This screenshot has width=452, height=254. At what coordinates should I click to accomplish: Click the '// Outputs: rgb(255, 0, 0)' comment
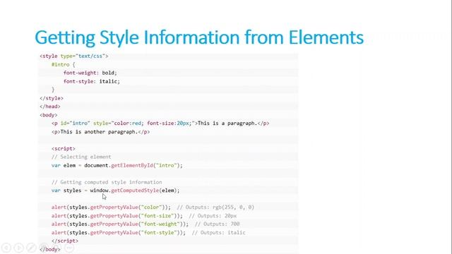point(215,207)
